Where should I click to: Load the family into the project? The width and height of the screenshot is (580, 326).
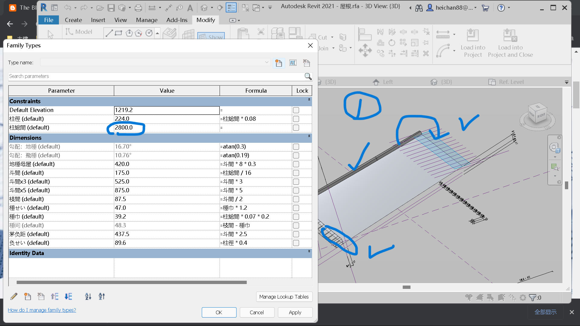click(473, 42)
